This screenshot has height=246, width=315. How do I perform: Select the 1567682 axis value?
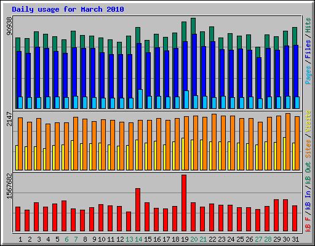[x=9, y=186]
